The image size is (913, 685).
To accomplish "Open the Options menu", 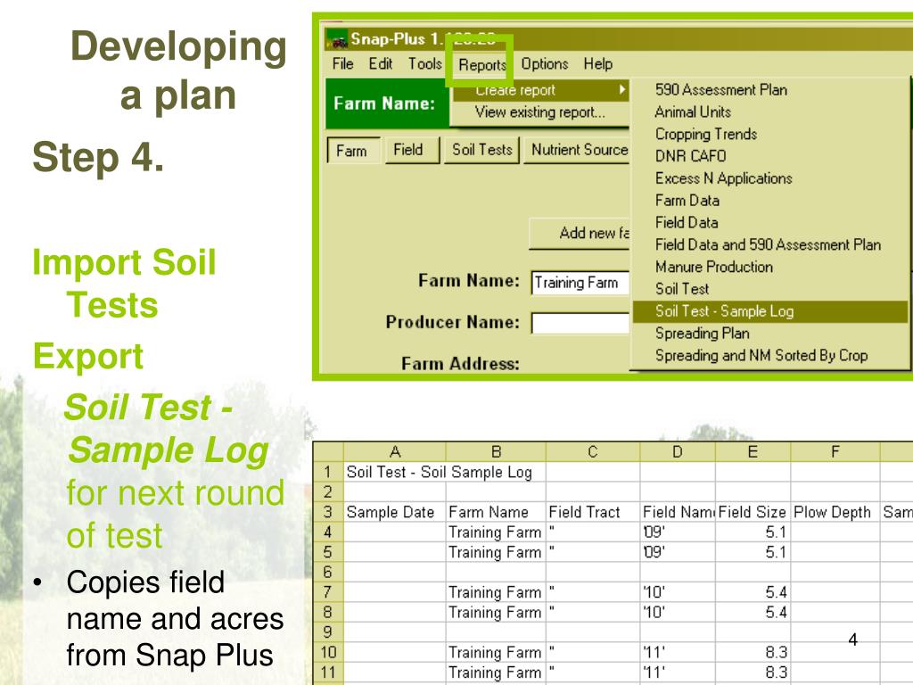I will click(x=545, y=64).
